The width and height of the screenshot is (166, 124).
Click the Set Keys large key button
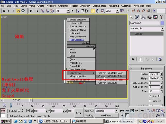tap(79, 113)
